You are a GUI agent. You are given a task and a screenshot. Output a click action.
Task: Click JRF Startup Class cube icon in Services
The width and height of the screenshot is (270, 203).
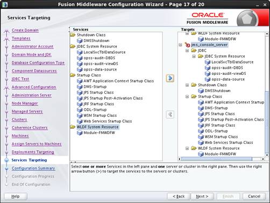pos(80,104)
